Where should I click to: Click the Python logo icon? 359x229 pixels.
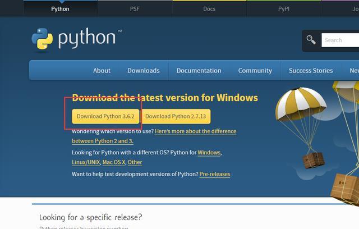pos(42,39)
